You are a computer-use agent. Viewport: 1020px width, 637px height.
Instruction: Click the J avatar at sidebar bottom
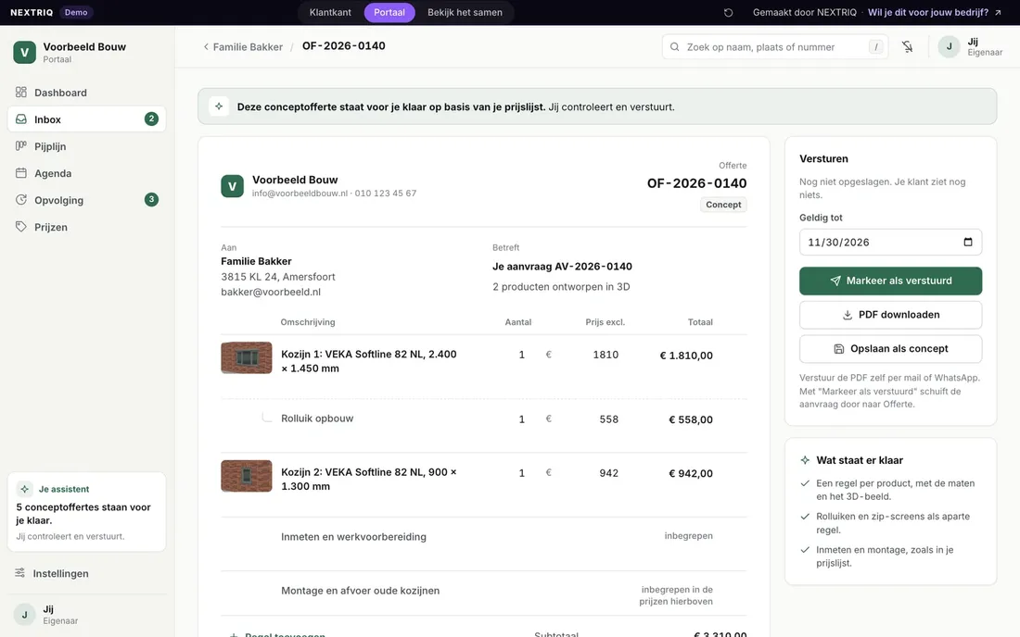click(25, 614)
